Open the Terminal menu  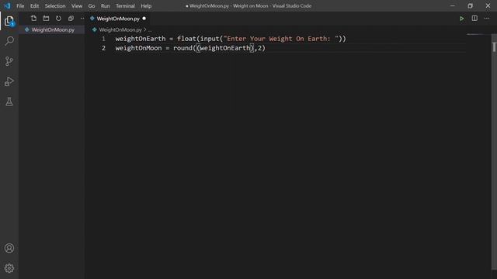[x=125, y=6]
